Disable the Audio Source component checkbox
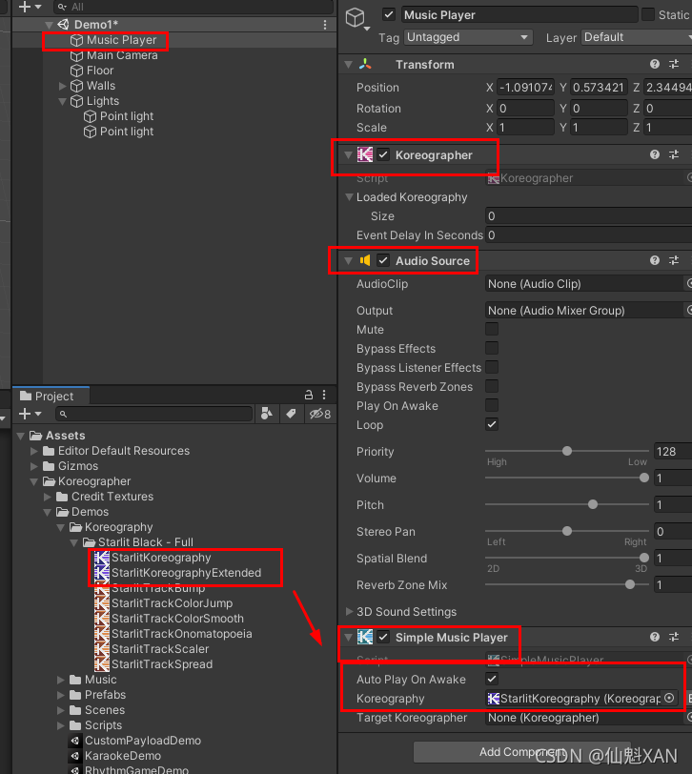This screenshot has height=774, width=692. click(383, 260)
